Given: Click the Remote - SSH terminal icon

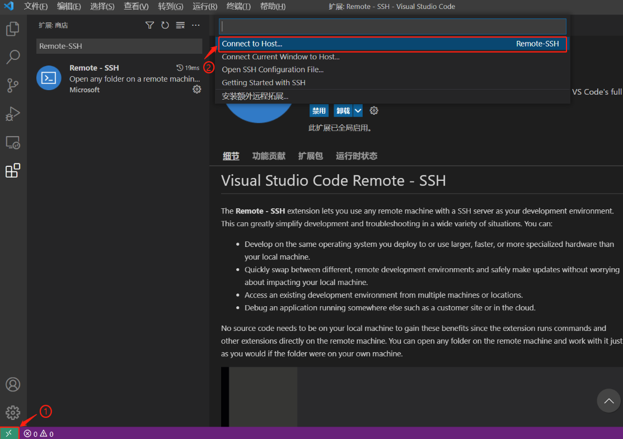Looking at the screenshot, I should pyautogui.click(x=49, y=78).
